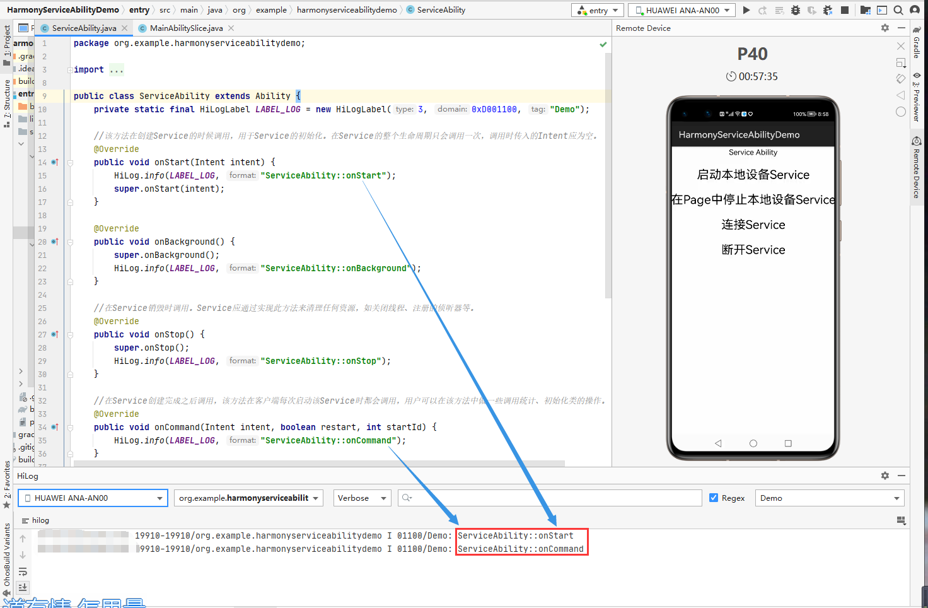
Task: Open the HiLog process package dropdown
Action: (248, 498)
